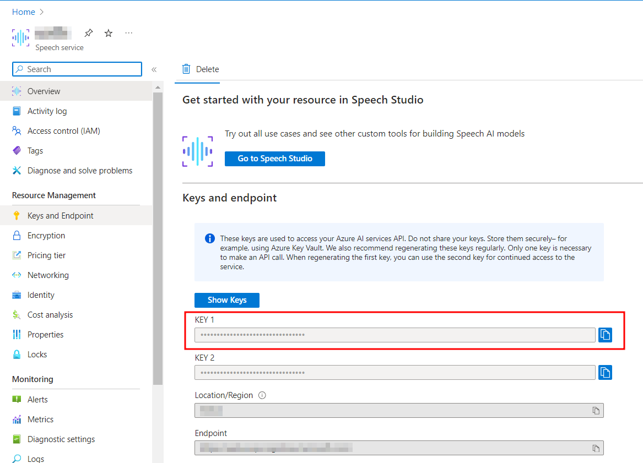Copy KEY 1 to clipboard
643x463 pixels.
tap(606, 335)
